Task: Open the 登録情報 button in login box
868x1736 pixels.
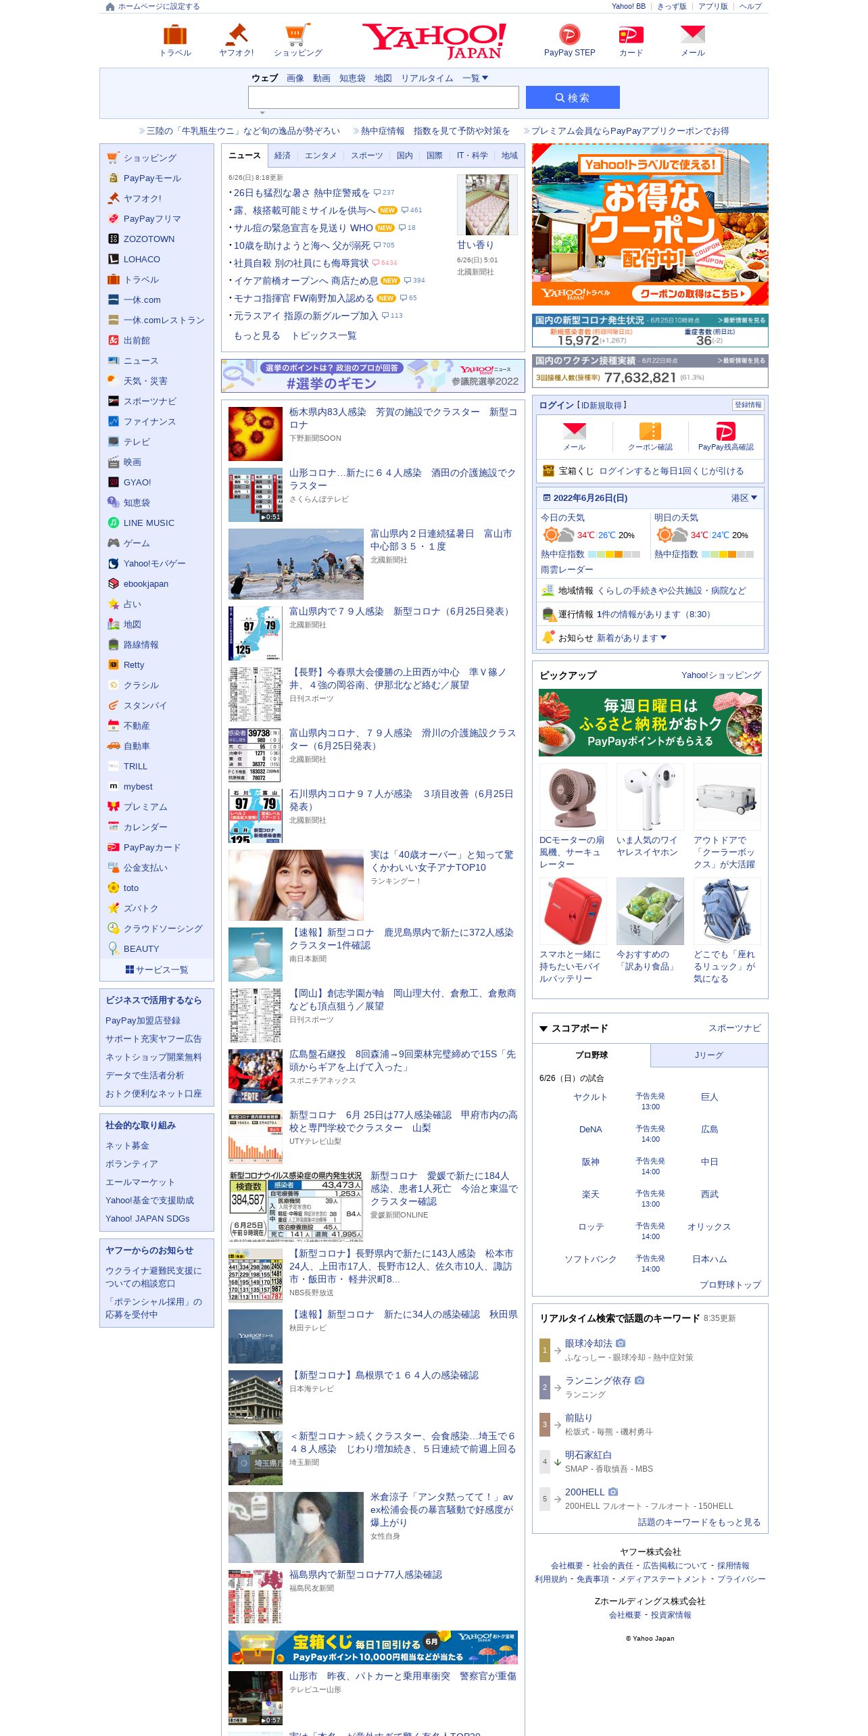Action: tap(748, 405)
